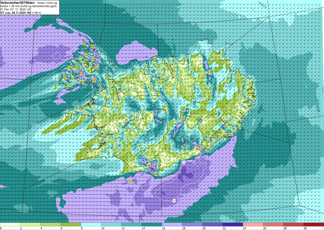
Task: Select the dark red above-30 legend swatch
Action: [x=314, y=224]
